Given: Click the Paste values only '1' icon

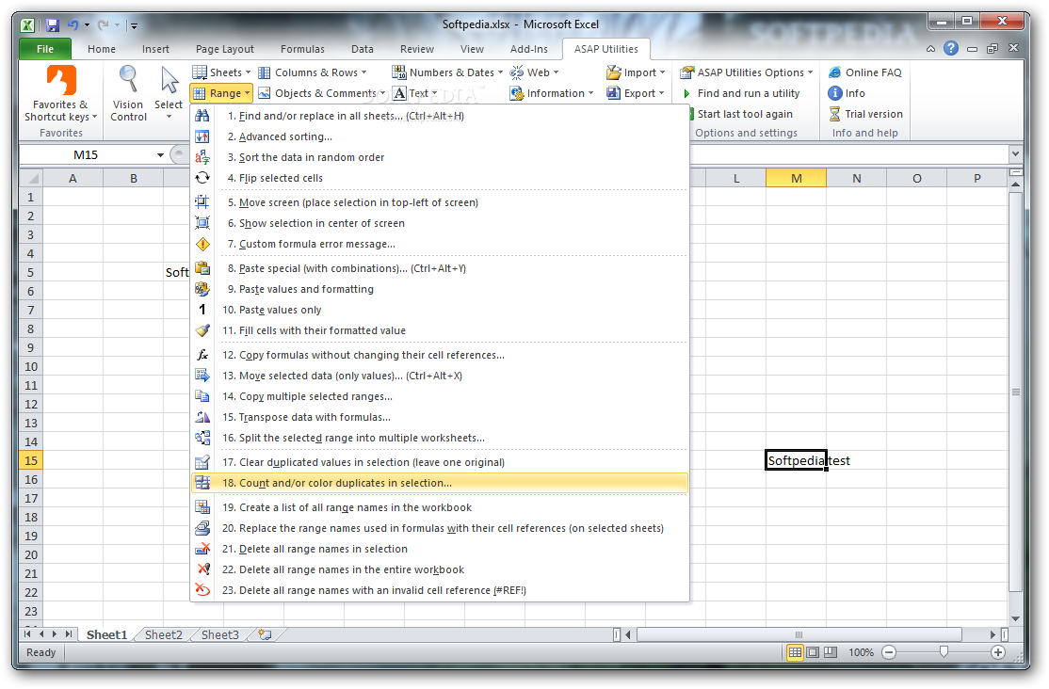Looking at the screenshot, I should (202, 310).
